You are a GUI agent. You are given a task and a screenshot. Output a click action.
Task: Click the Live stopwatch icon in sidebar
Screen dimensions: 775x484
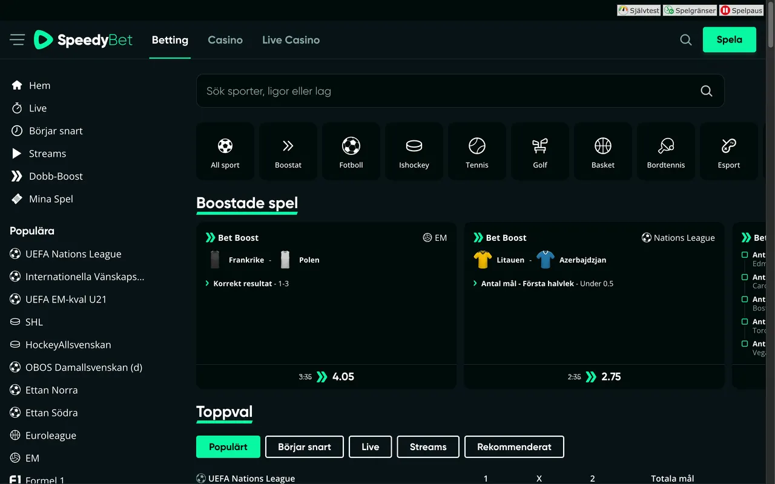point(17,108)
